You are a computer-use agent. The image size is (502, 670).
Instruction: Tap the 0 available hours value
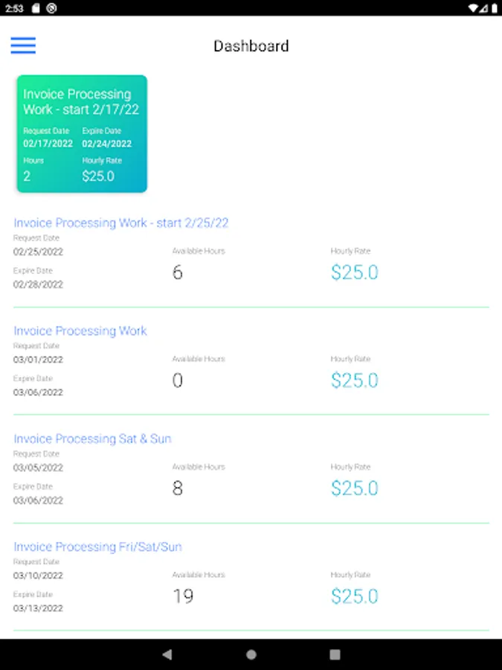pyautogui.click(x=177, y=380)
